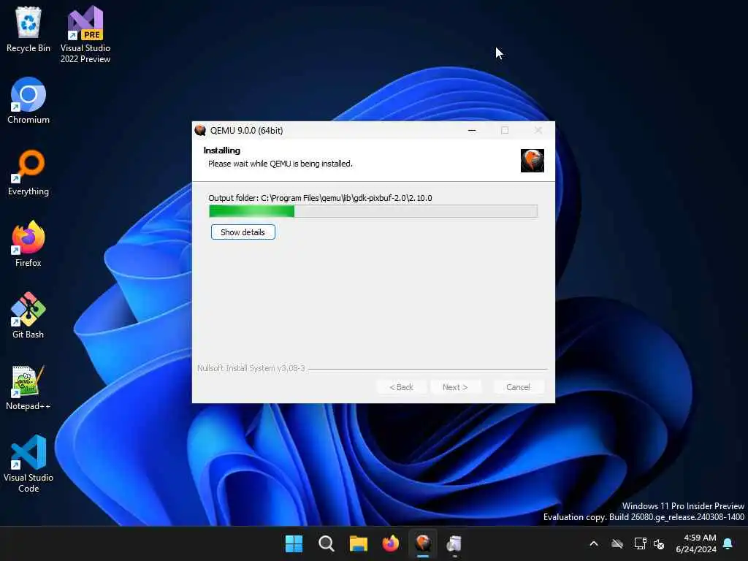
Task: Show hidden system tray icons
Action: point(594,543)
